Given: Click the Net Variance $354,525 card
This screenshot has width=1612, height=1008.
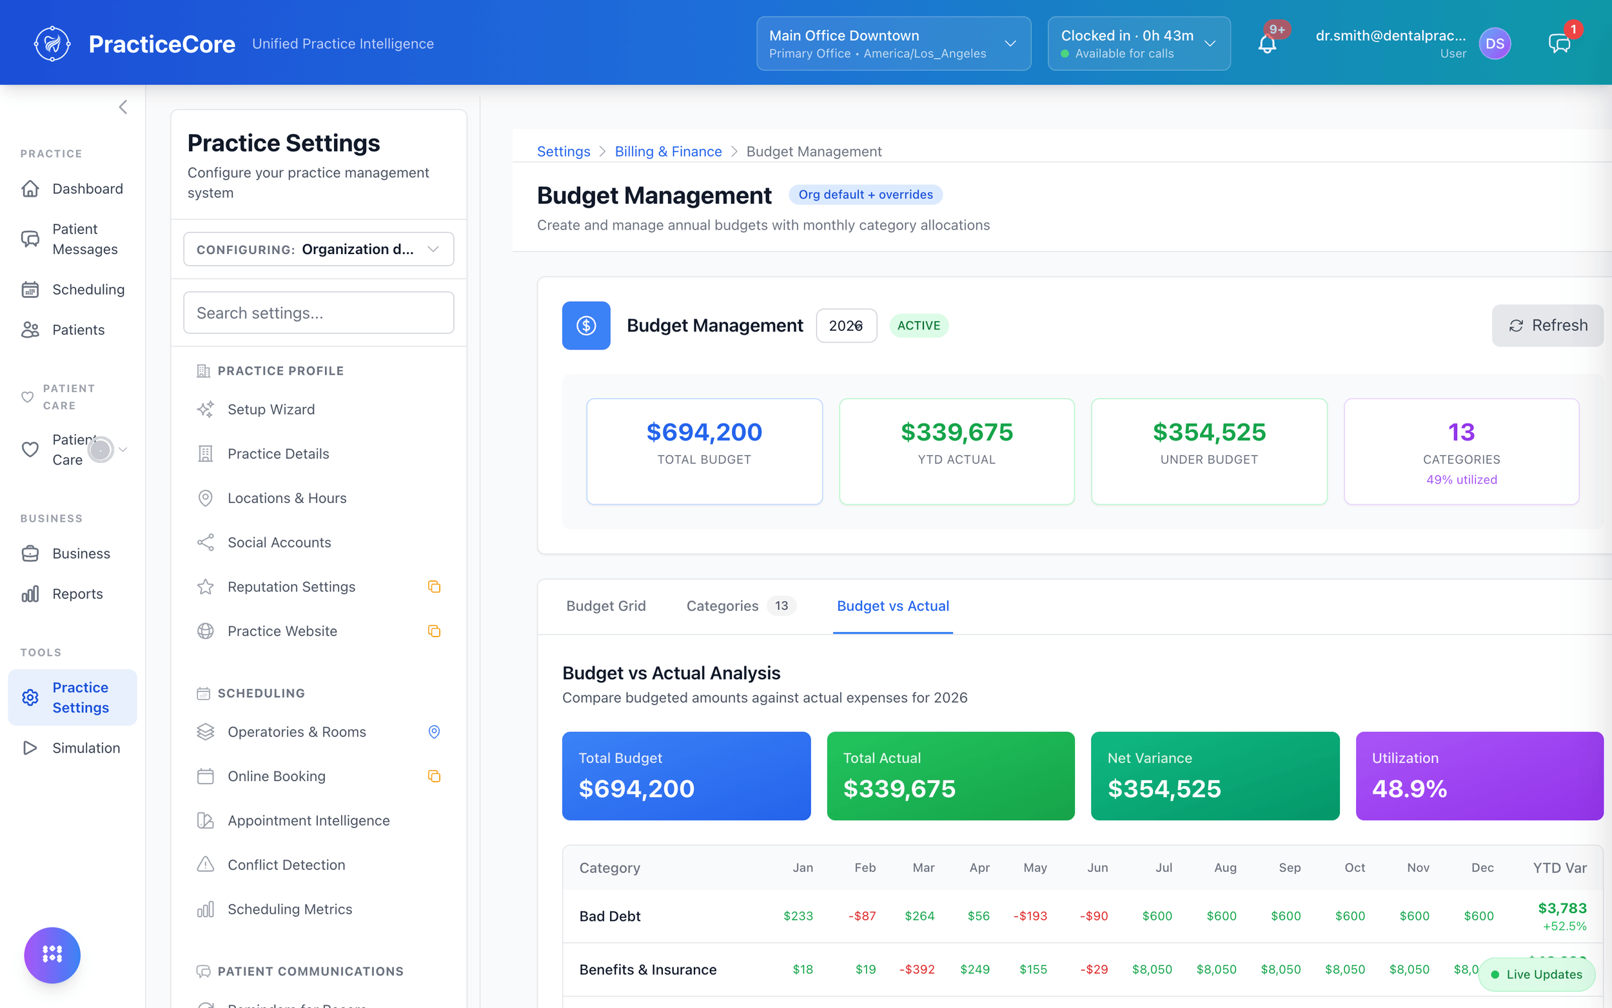Looking at the screenshot, I should coord(1214,775).
